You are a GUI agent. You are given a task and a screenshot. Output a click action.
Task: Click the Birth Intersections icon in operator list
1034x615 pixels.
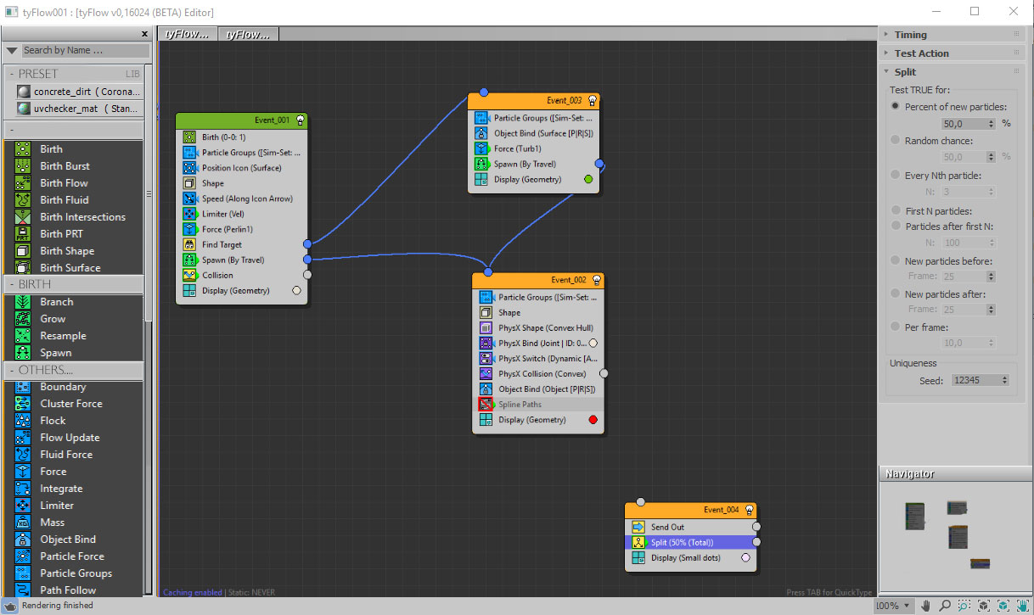[24, 217]
